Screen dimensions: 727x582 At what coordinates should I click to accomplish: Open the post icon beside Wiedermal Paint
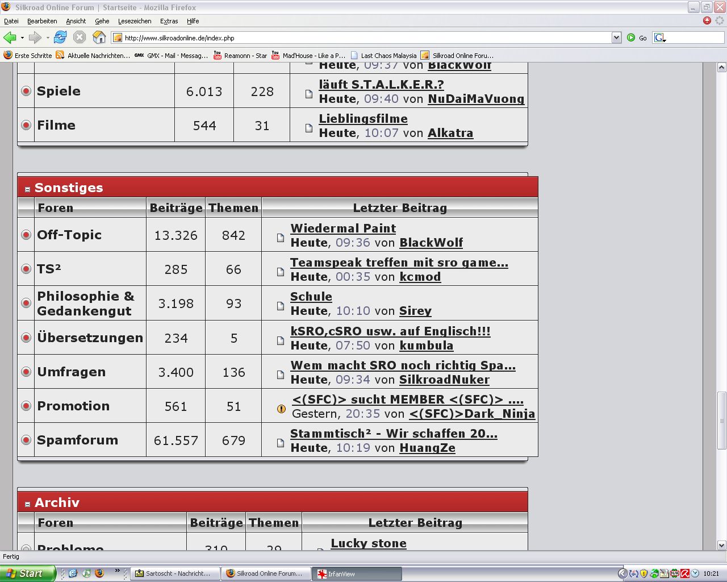pos(281,238)
